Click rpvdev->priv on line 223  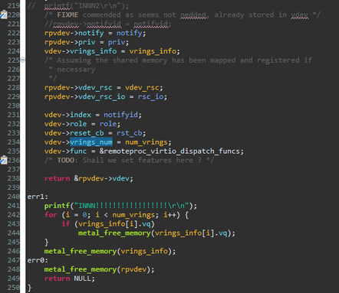(70, 42)
